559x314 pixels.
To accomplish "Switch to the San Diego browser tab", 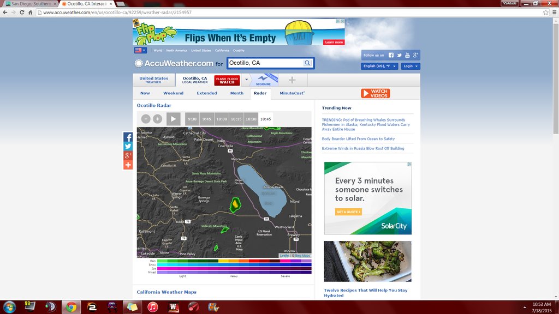I will tap(30, 4).
